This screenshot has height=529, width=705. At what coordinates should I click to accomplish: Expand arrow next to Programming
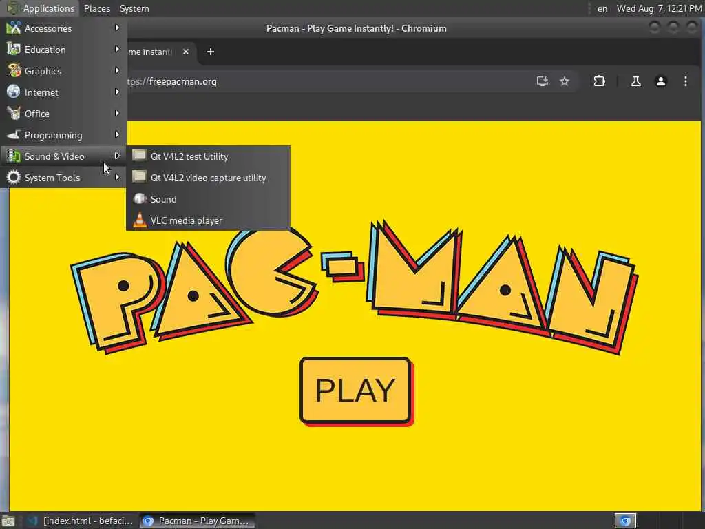[x=117, y=134]
